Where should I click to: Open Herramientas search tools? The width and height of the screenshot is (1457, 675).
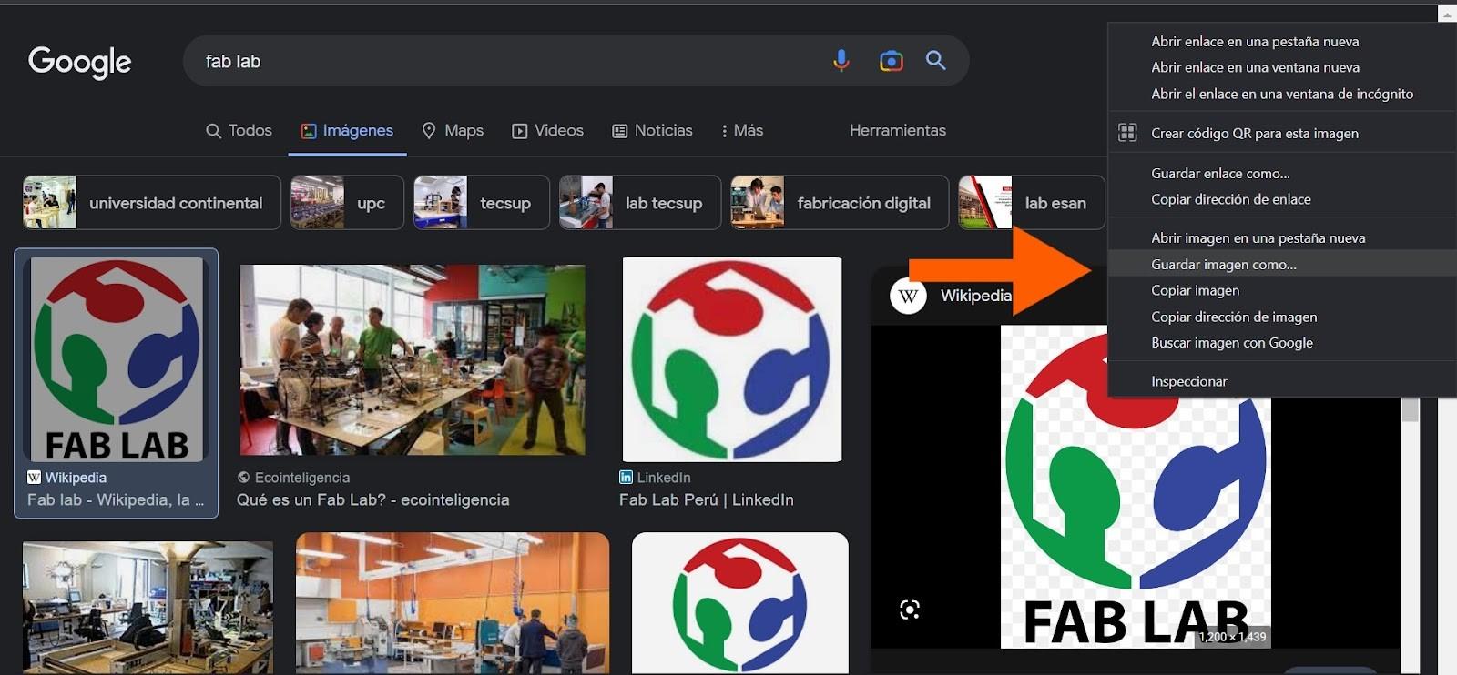(x=898, y=131)
